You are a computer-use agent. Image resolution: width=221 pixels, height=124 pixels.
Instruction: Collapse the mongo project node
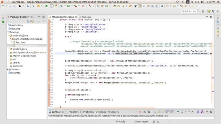pos(8,32)
